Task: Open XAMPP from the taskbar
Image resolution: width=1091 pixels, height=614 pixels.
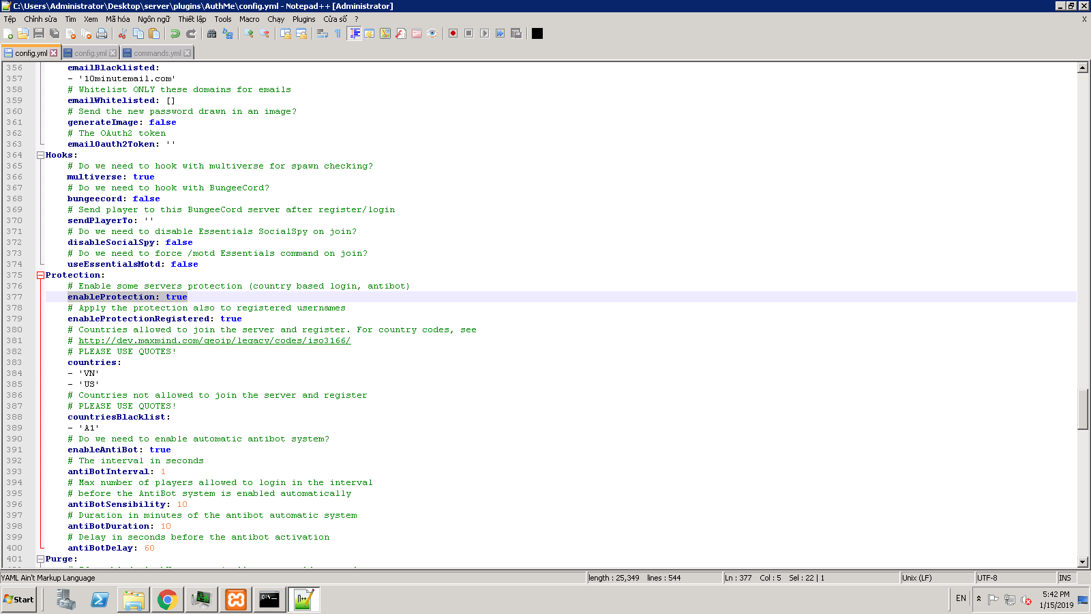Action: [x=236, y=600]
